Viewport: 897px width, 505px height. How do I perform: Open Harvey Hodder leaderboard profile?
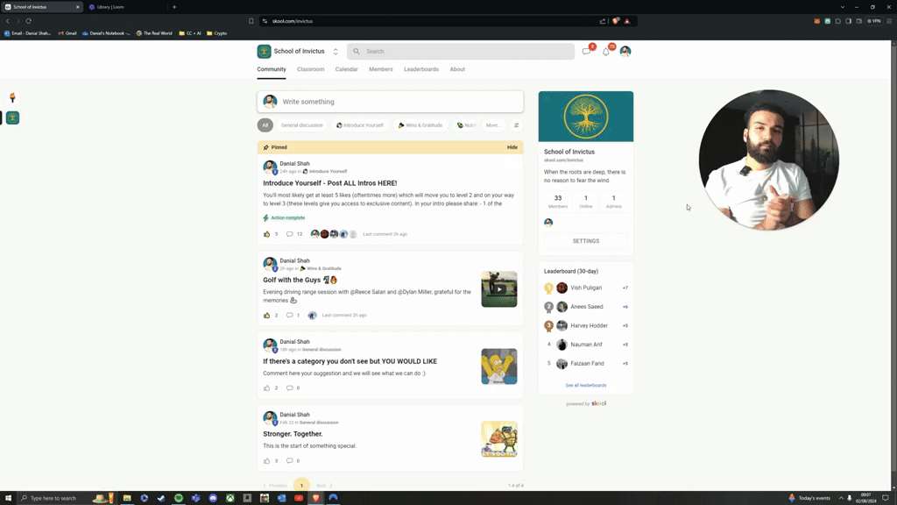click(x=589, y=326)
